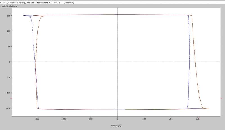Click the red cursor marker on left plot edge
This screenshot has width=225, height=130.
pyautogui.click(x=11, y=99)
